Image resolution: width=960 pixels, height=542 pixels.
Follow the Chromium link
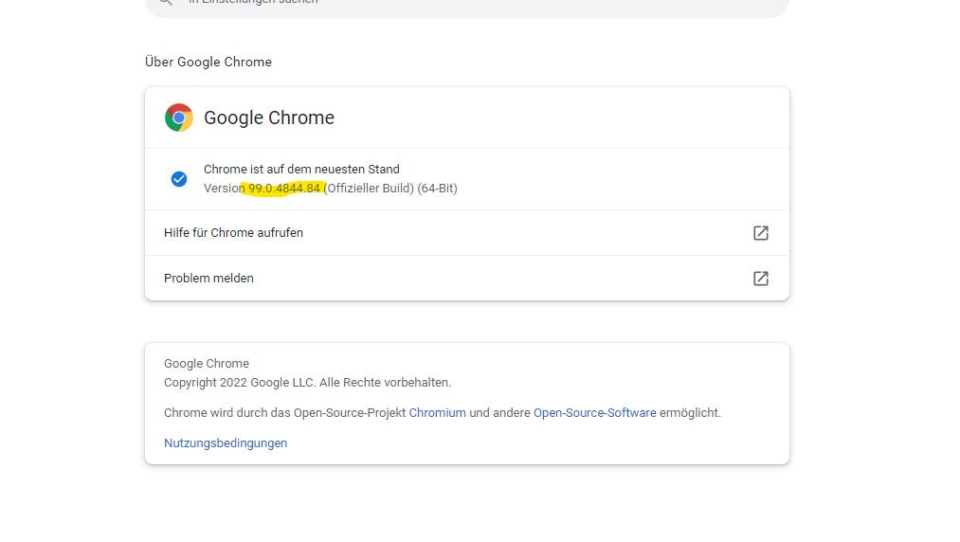437,413
